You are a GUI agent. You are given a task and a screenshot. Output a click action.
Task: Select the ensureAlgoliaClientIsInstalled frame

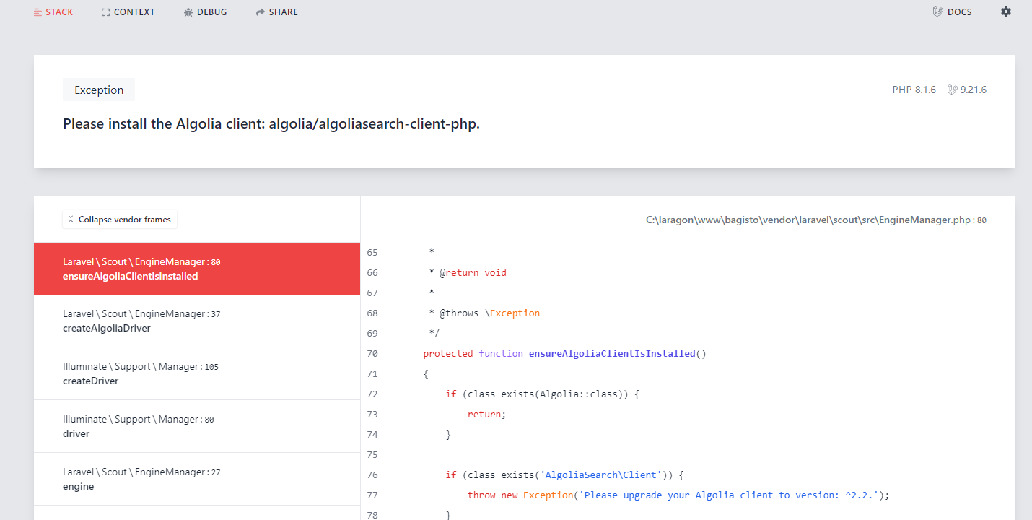[x=197, y=269]
